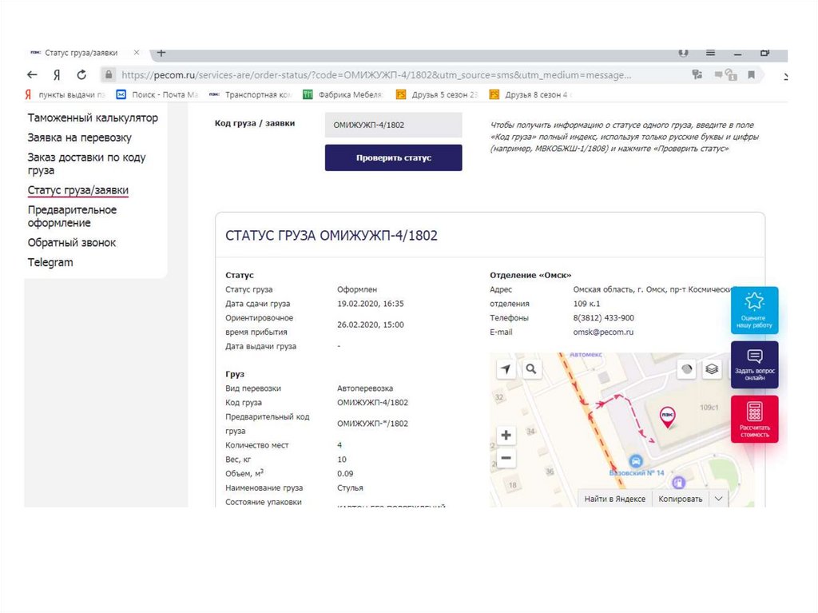
Task: Expand the dropdown arrow beside 'Копировать'
Action: click(718, 499)
